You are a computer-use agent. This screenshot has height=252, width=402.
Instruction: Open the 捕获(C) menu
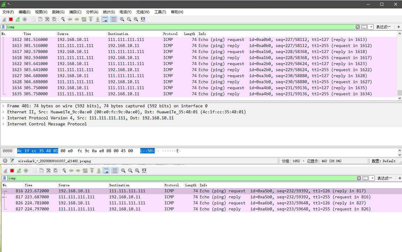[x=75, y=12]
